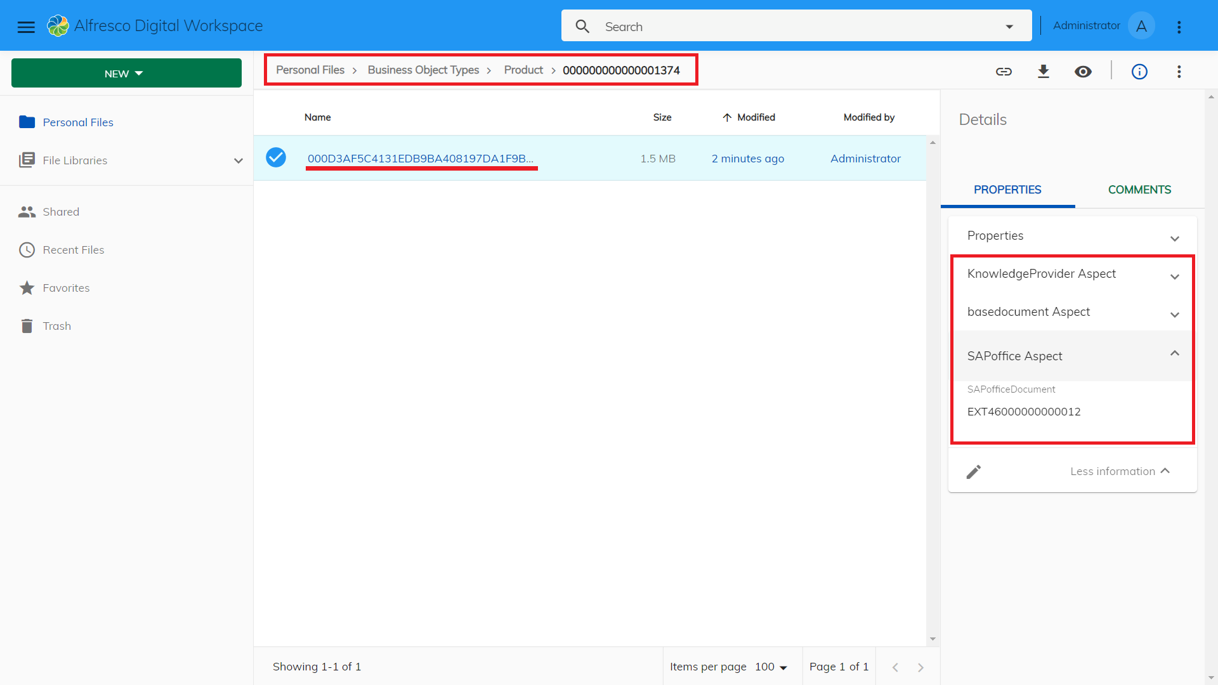Open the hamburger navigation menu
The image size is (1218, 685).
(26, 27)
